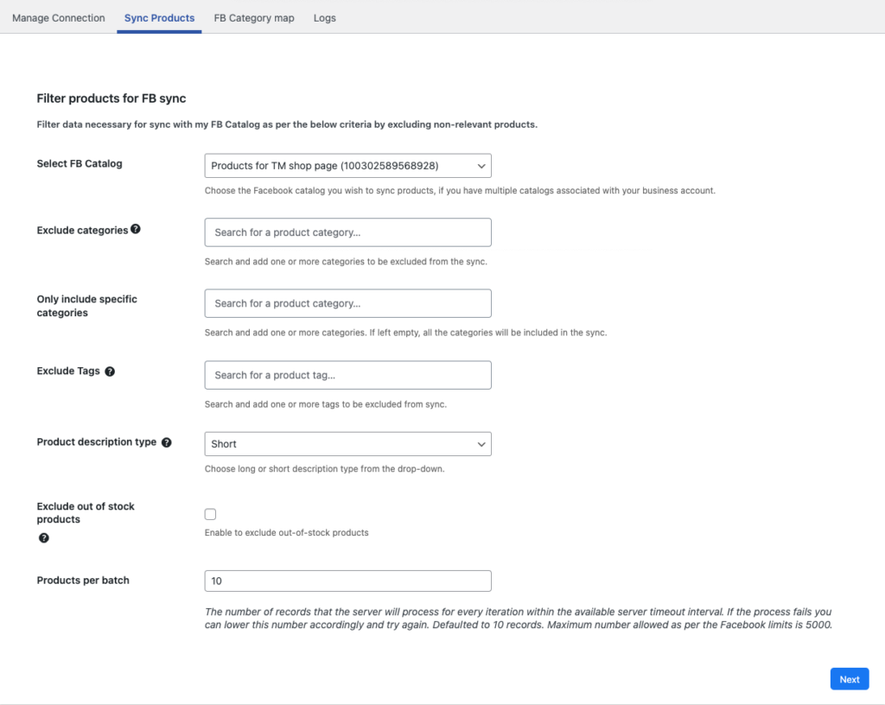
Task: Click the Only include specific categories search box
Action: pos(347,303)
